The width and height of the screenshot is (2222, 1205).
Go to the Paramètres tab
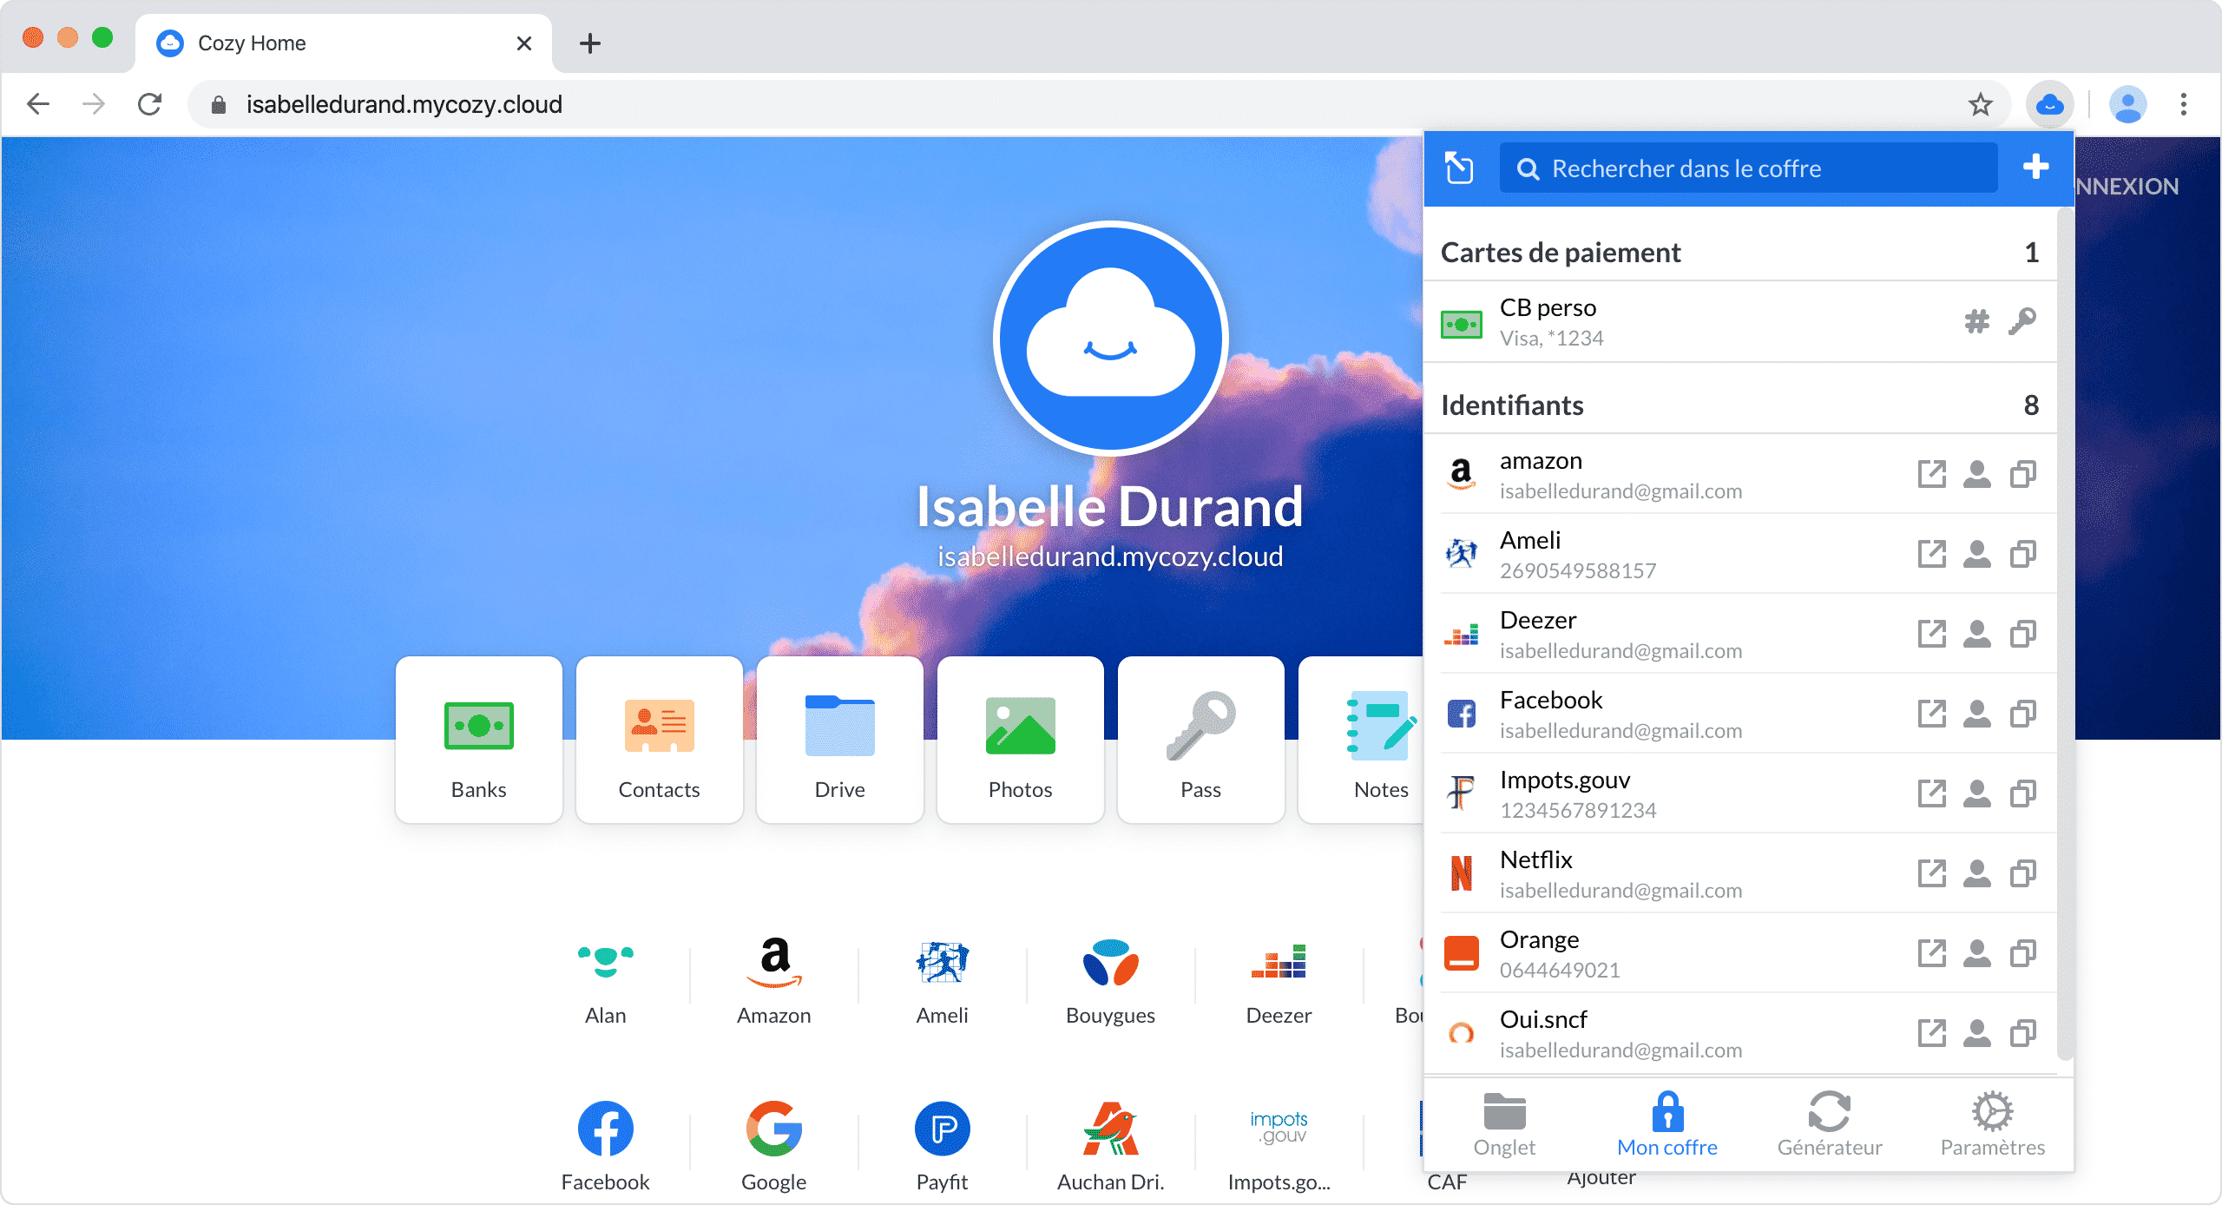[x=1992, y=1125]
